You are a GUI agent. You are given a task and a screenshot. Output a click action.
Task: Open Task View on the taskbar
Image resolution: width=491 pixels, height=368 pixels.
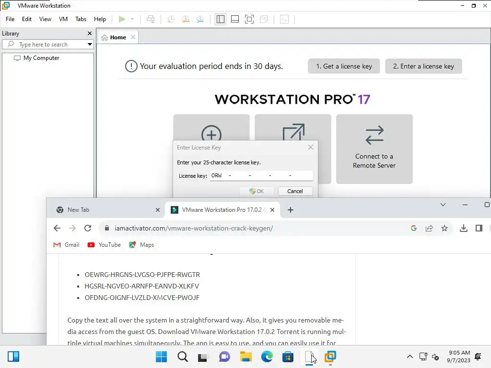coord(203,356)
